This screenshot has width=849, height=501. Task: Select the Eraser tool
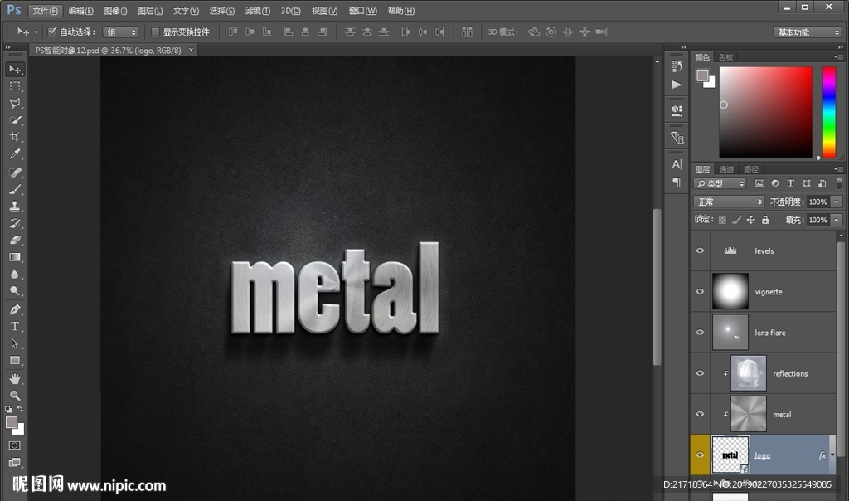(15, 240)
